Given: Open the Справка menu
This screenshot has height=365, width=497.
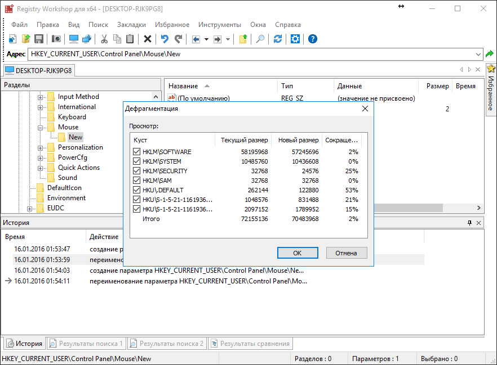Looking at the screenshot, I should pyautogui.click(x=288, y=25).
